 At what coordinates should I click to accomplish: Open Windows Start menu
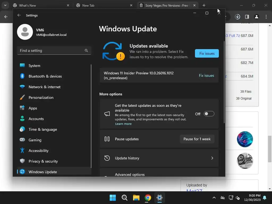113,198
